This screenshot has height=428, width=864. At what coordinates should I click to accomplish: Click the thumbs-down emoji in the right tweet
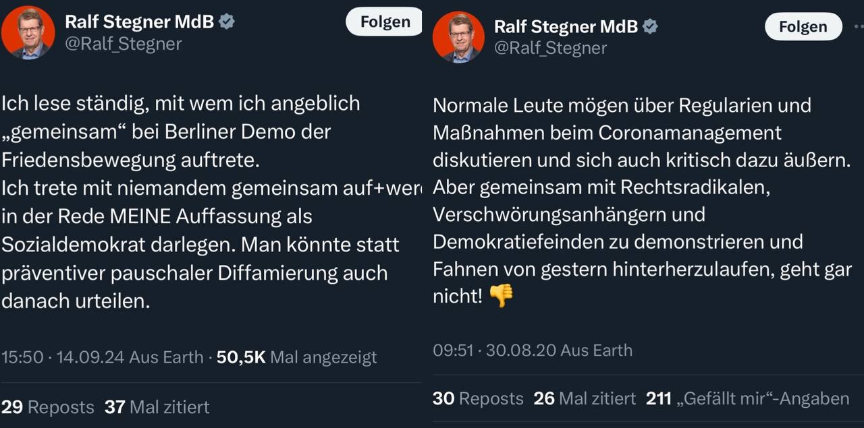pos(501,296)
